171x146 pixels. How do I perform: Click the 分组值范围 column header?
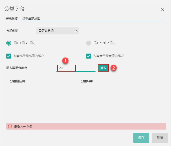coord(17,81)
